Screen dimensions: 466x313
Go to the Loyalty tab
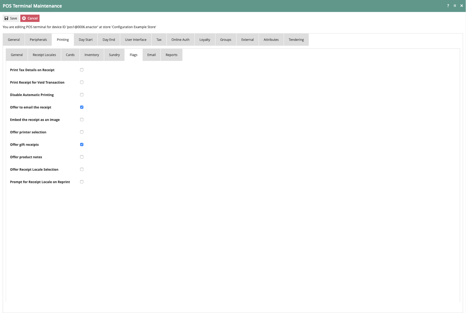click(205, 40)
